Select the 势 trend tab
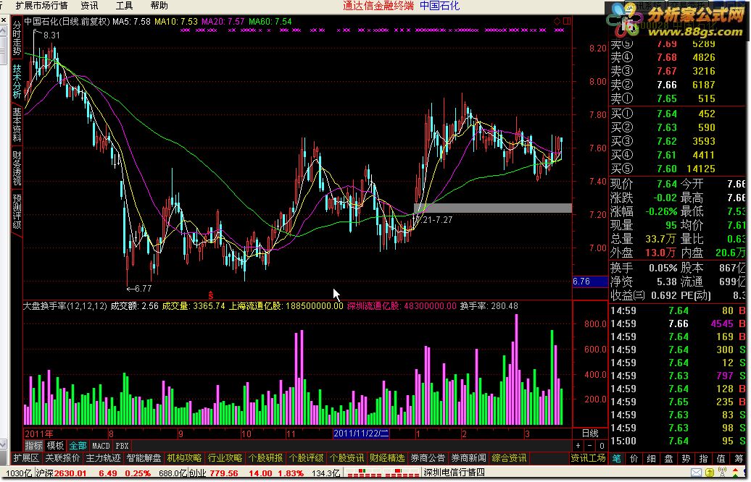 pyautogui.click(x=686, y=459)
